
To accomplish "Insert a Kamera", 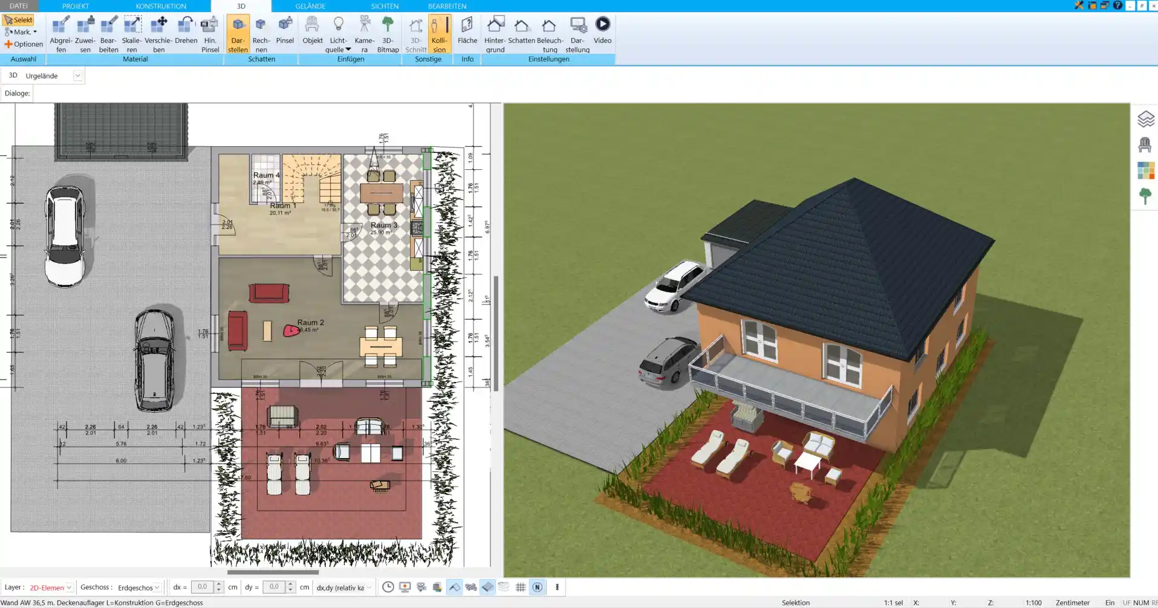I will 365,34.
